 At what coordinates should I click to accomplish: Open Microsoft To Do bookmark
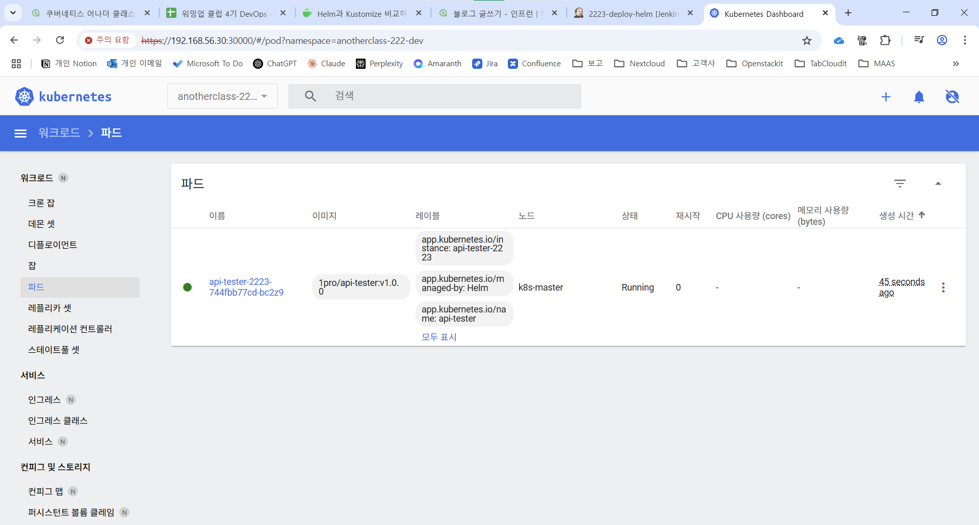[x=208, y=64]
